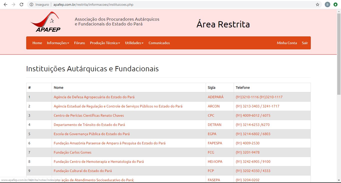Open Escola de Governança Pública link

pyautogui.click(x=92, y=134)
